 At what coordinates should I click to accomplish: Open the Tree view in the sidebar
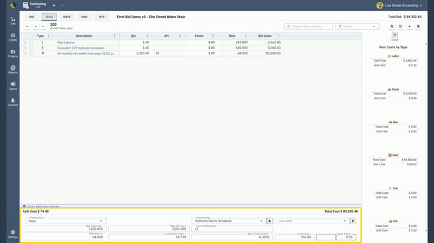(13, 21)
